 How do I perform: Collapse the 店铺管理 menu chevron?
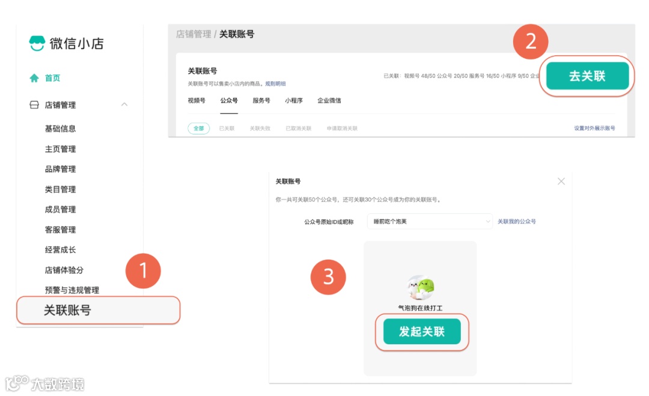[124, 105]
